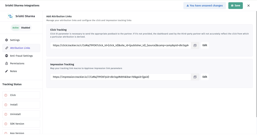Save the unsaved changes

tap(235, 5)
